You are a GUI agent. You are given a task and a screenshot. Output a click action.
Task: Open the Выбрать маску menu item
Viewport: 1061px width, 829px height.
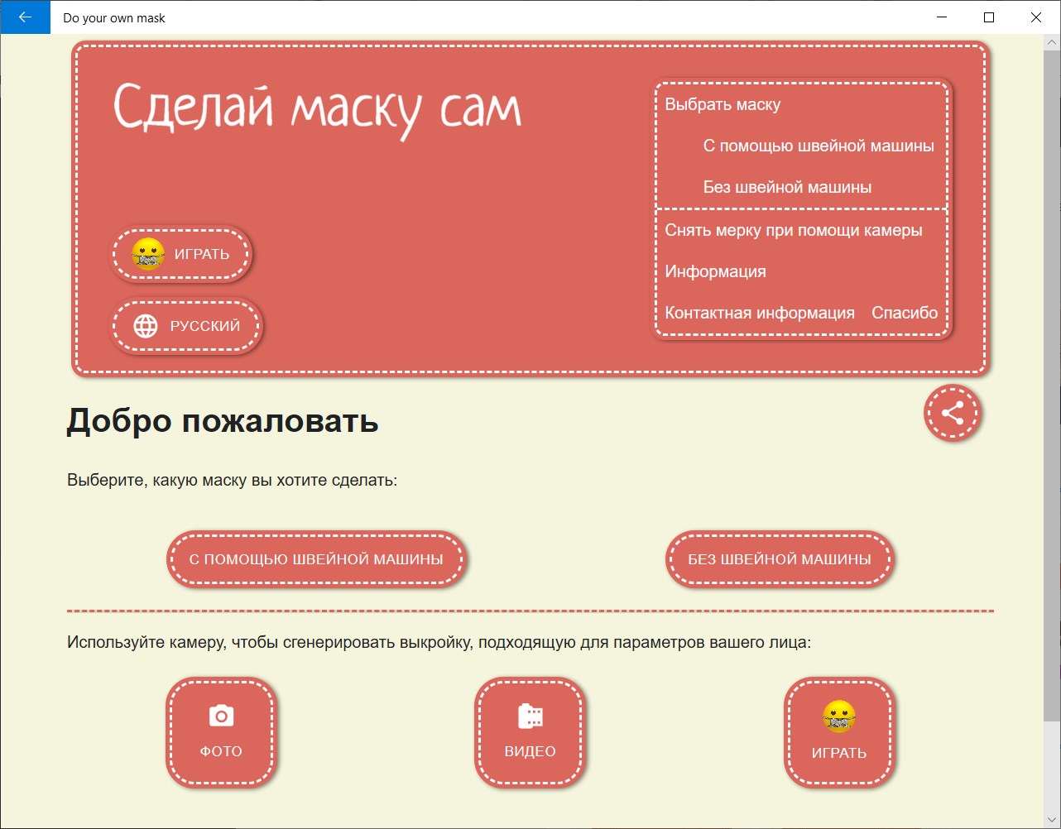(723, 104)
